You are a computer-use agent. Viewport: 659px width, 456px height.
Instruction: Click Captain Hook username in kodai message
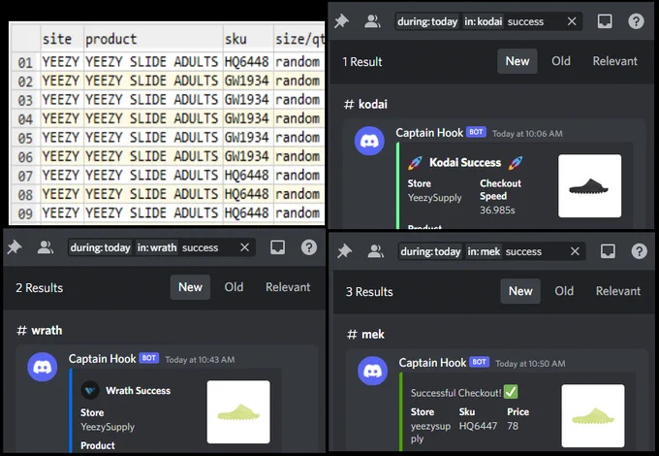coord(429,133)
